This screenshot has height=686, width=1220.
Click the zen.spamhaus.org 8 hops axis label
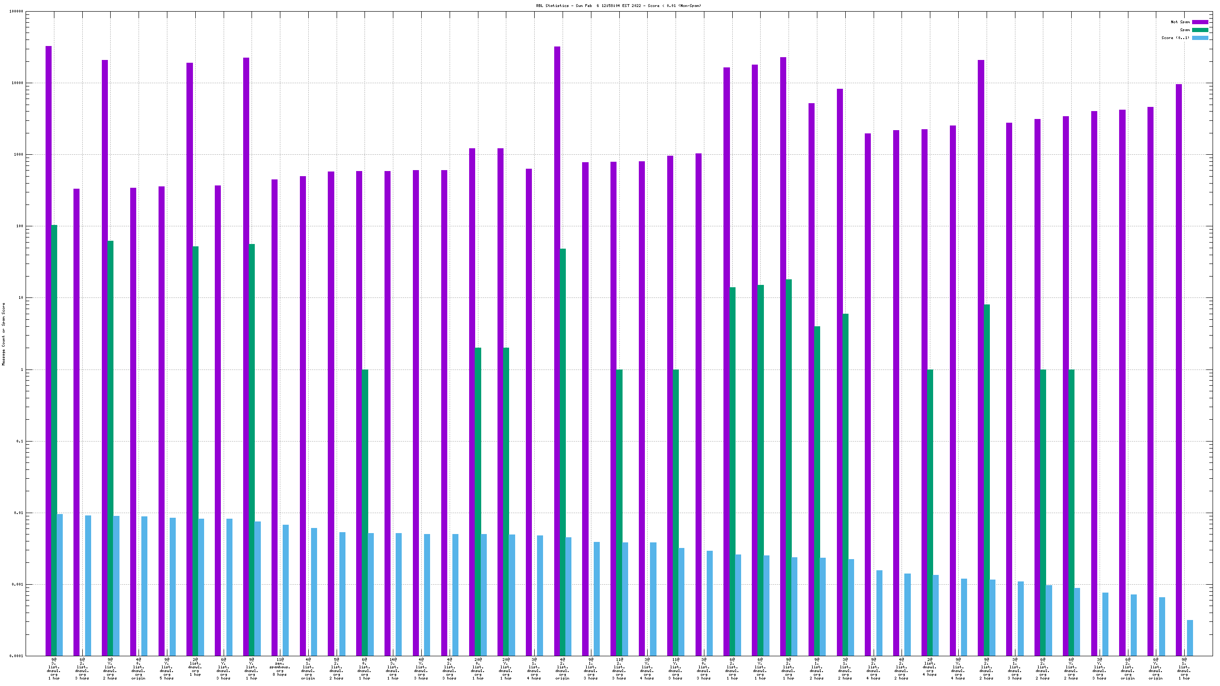pyautogui.click(x=280, y=666)
